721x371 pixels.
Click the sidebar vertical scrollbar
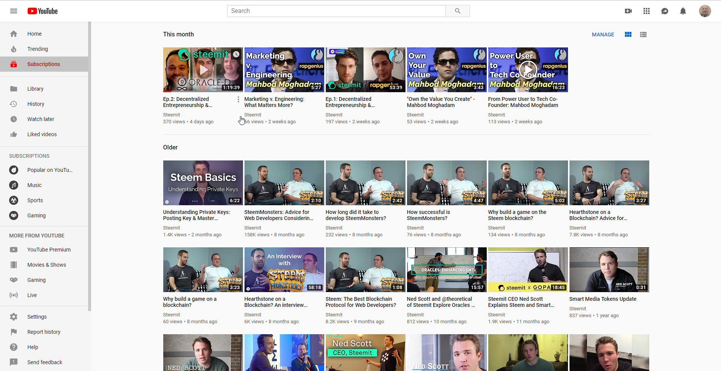point(90,166)
